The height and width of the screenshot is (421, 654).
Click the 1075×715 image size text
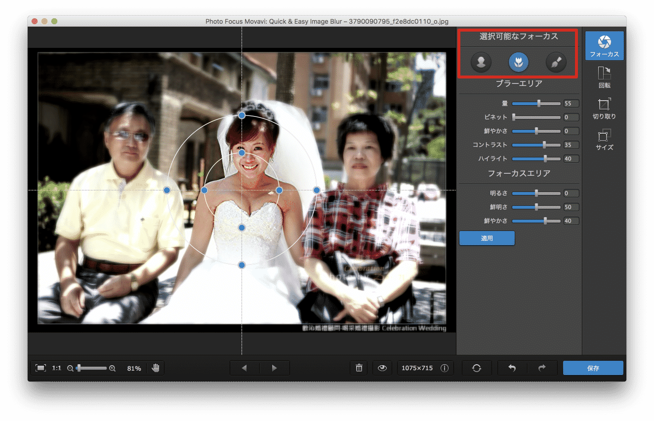[417, 368]
